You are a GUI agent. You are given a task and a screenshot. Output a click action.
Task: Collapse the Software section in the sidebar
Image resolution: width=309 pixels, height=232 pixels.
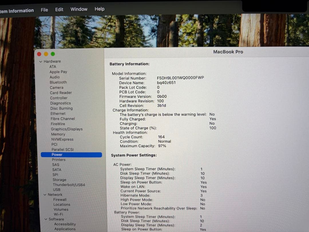(x=46, y=219)
